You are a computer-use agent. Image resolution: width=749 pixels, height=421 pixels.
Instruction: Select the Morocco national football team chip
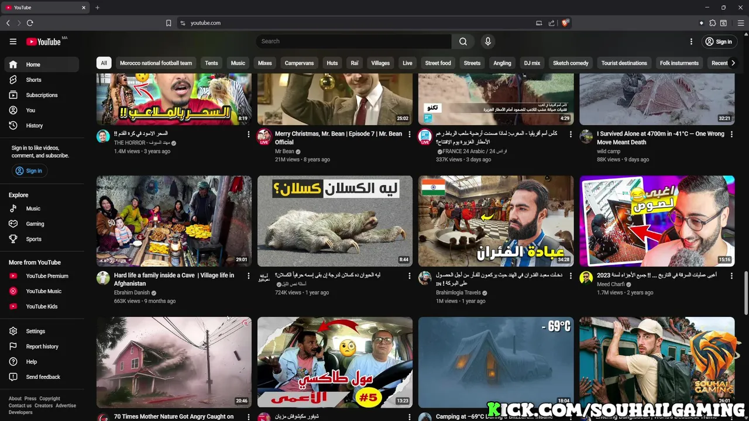pyautogui.click(x=156, y=63)
